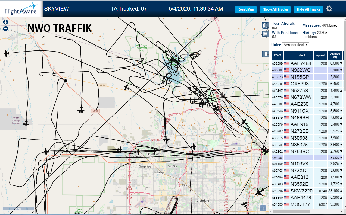Click the scrollbar left arrow below the table
Image resolution: width=346 pixels, height=215 pixels.
pyautogui.click(x=270, y=211)
